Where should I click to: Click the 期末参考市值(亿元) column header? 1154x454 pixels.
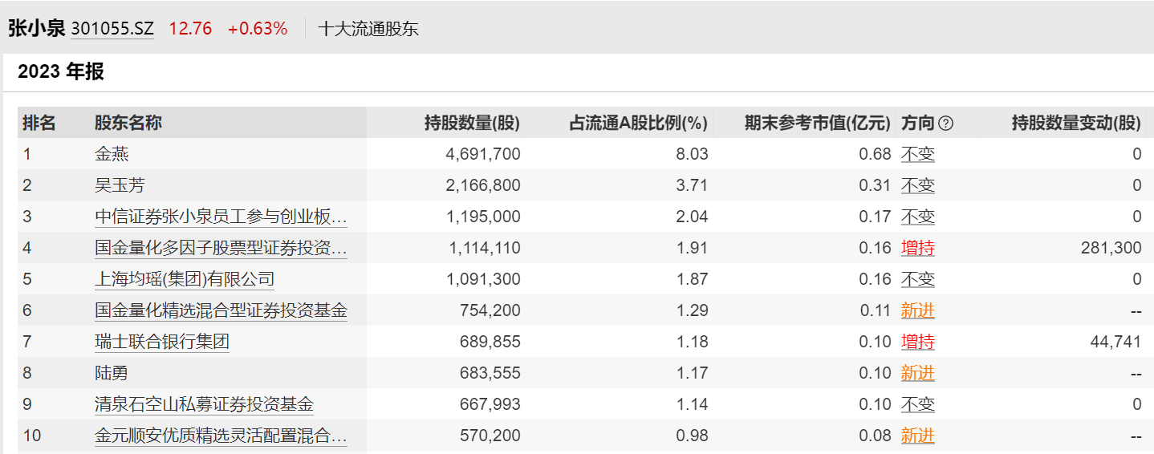(x=818, y=124)
